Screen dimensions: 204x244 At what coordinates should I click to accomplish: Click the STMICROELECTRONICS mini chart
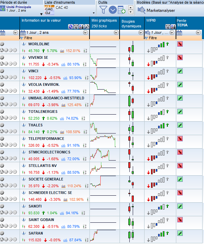coord(103,155)
